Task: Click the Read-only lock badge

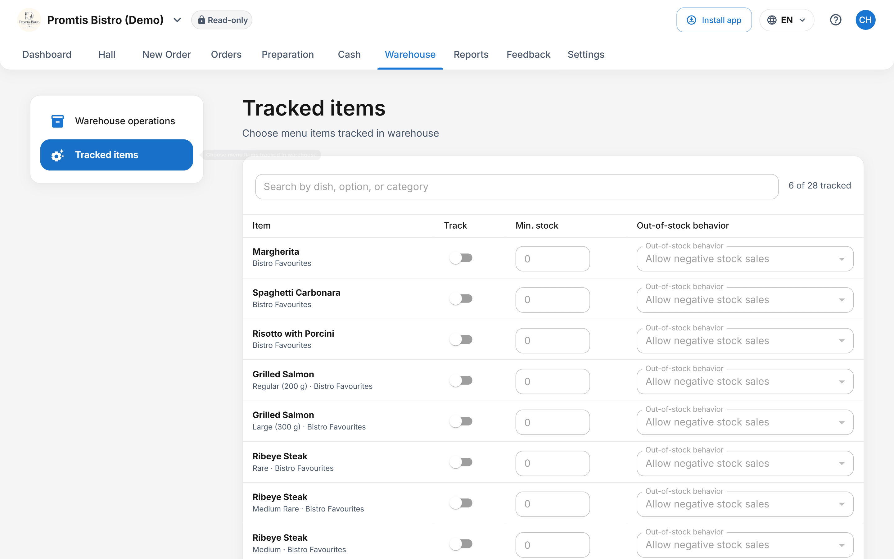Action: [222, 20]
